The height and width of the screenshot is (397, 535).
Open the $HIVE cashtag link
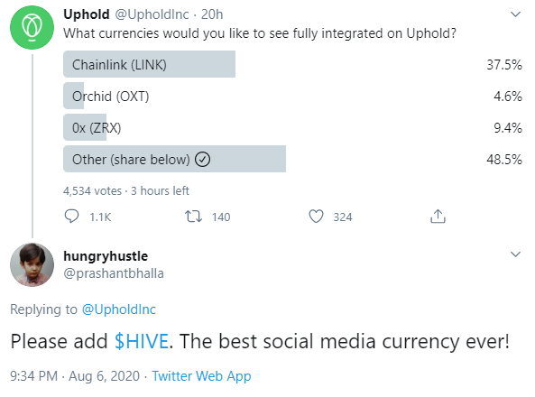tap(142, 341)
